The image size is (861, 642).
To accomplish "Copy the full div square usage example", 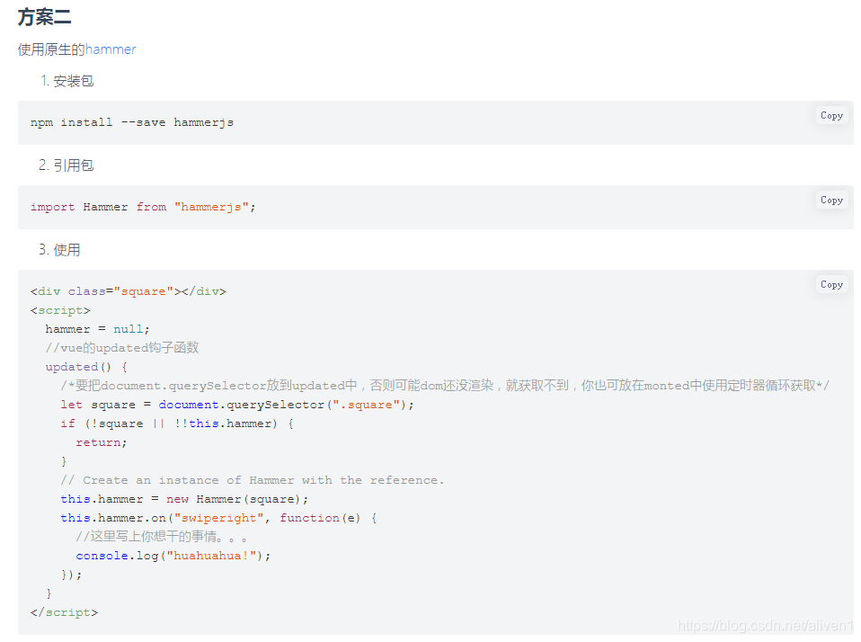I will [x=830, y=284].
